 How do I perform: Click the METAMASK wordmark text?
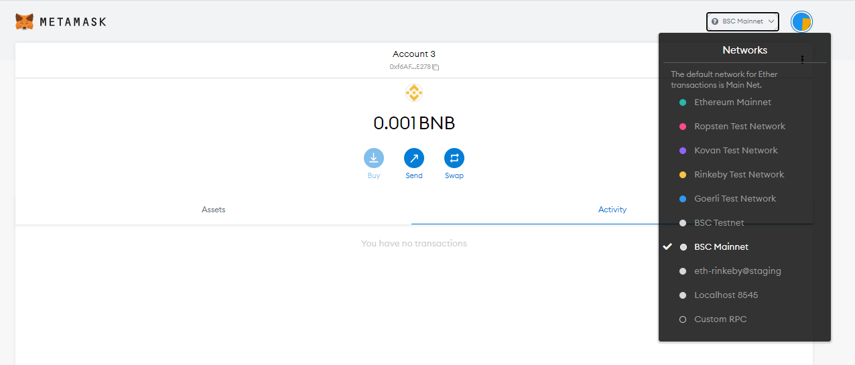click(x=72, y=22)
